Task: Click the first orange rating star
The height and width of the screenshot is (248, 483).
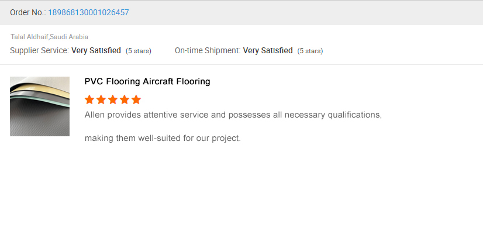Action: pos(89,99)
